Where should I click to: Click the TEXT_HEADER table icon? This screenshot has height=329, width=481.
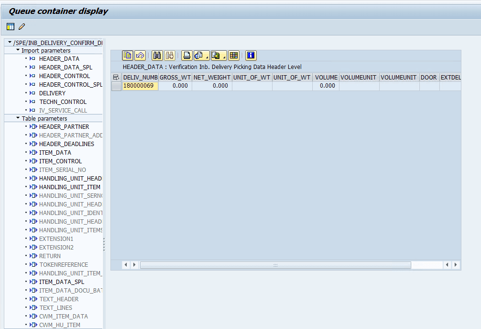tap(33, 299)
